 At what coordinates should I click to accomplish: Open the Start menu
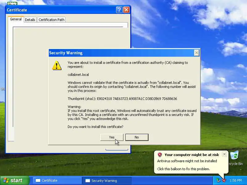15,180
